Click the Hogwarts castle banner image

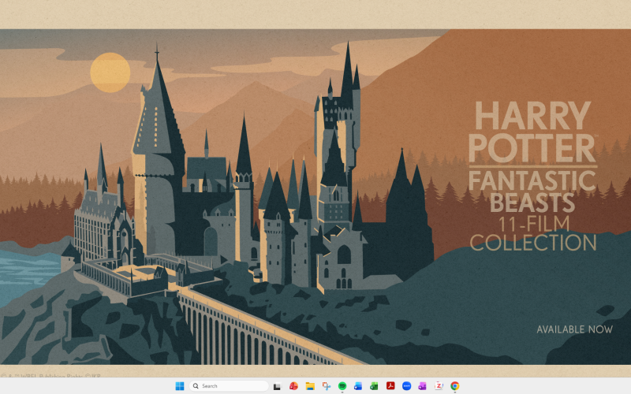point(315,196)
